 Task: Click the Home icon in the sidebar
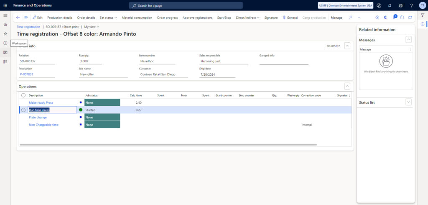click(5, 24)
